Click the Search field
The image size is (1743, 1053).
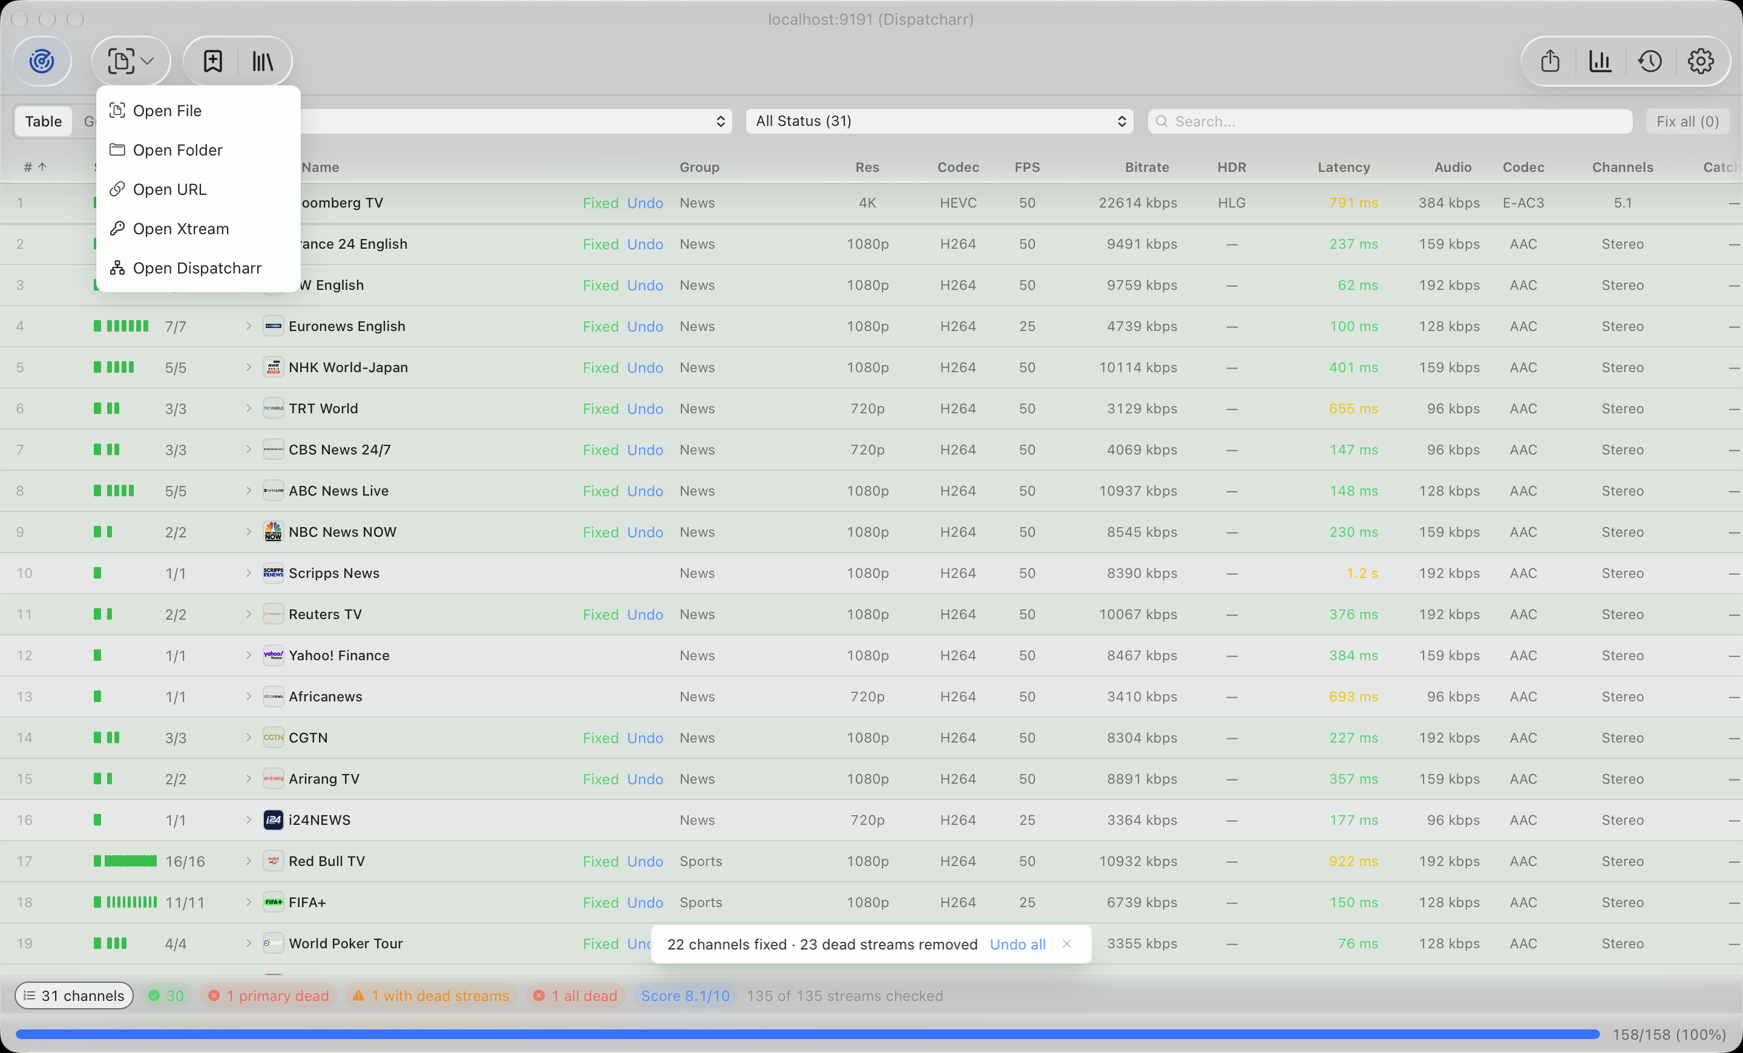(1390, 121)
